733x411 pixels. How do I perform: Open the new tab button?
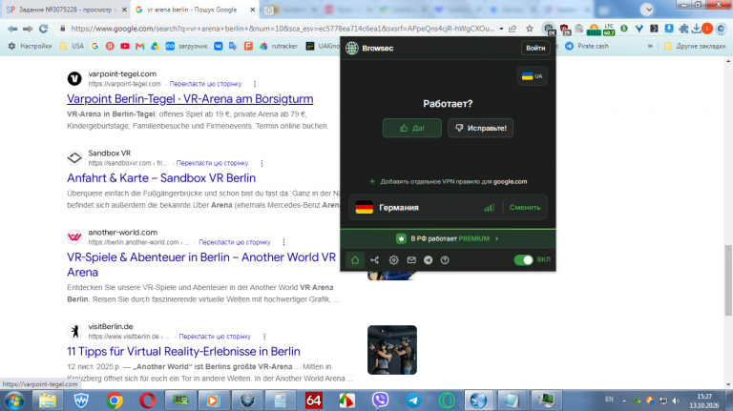269,10
